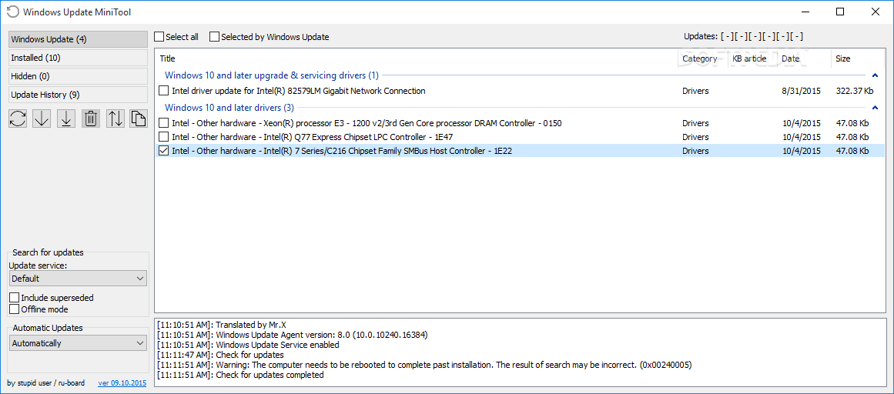Sort by the Category column header
The width and height of the screenshot is (894, 394).
[700, 58]
